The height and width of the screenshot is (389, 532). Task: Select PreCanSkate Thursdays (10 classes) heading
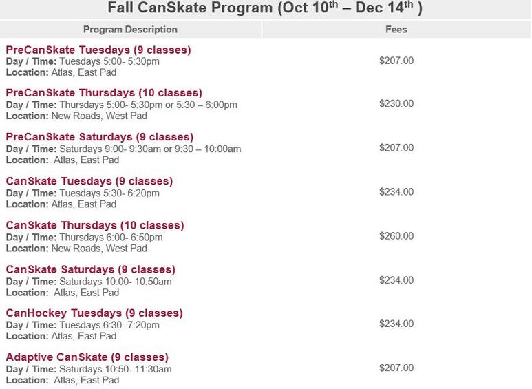coord(104,93)
